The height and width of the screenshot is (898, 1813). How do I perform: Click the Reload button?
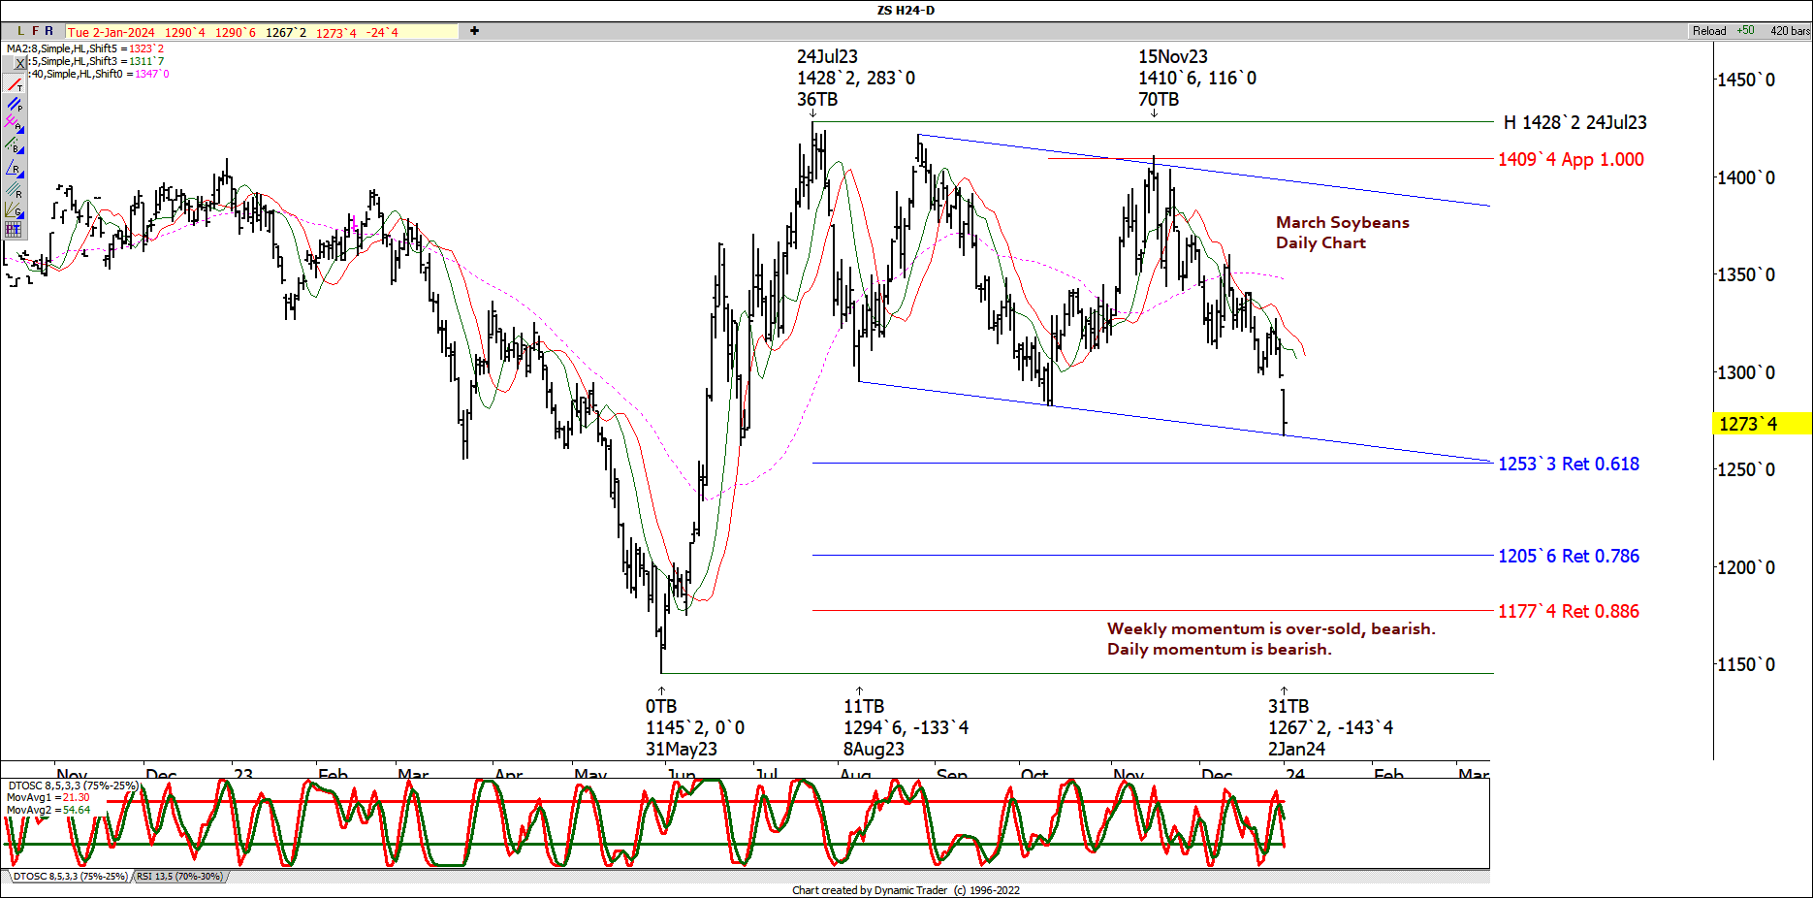coord(1709,31)
